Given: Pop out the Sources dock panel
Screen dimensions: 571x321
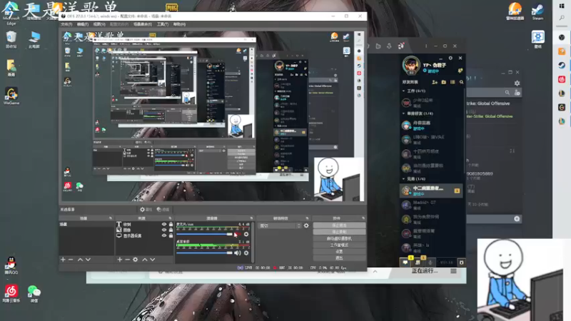Looking at the screenshot, I should coord(170,218).
